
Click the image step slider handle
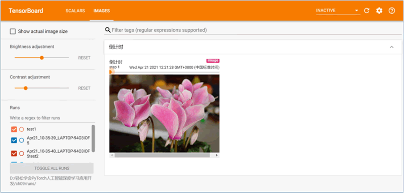(110, 72)
